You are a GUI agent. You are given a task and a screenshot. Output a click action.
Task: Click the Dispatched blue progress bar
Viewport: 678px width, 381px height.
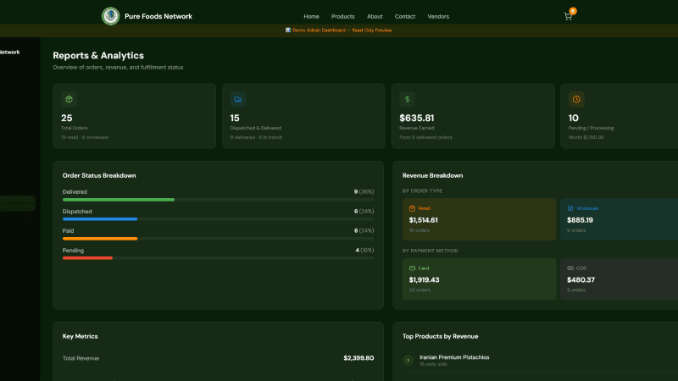100,219
